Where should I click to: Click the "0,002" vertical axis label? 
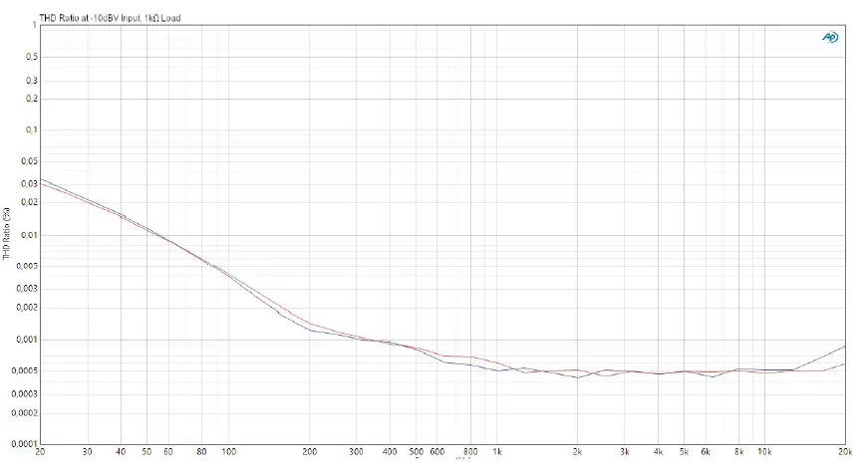[x=28, y=308]
